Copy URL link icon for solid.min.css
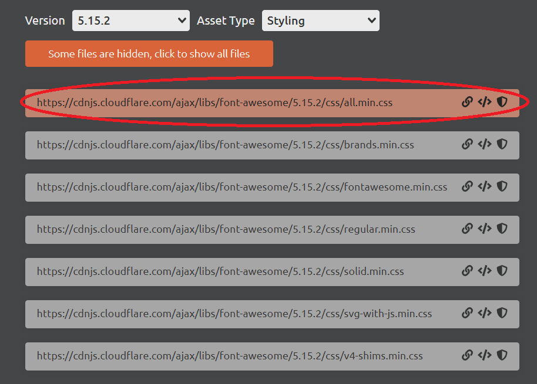This screenshot has height=384, width=537. [467, 271]
